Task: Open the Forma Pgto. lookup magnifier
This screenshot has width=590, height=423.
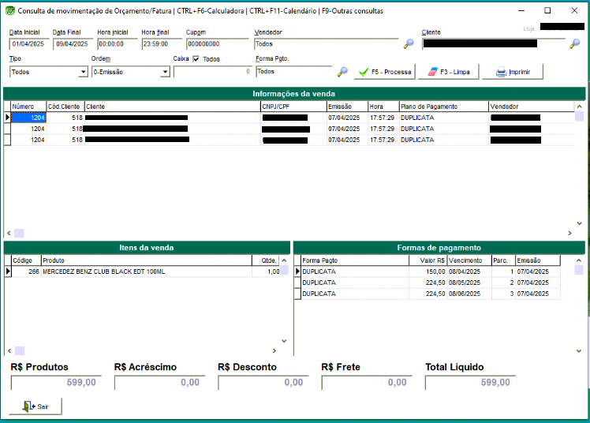Action: click(342, 72)
